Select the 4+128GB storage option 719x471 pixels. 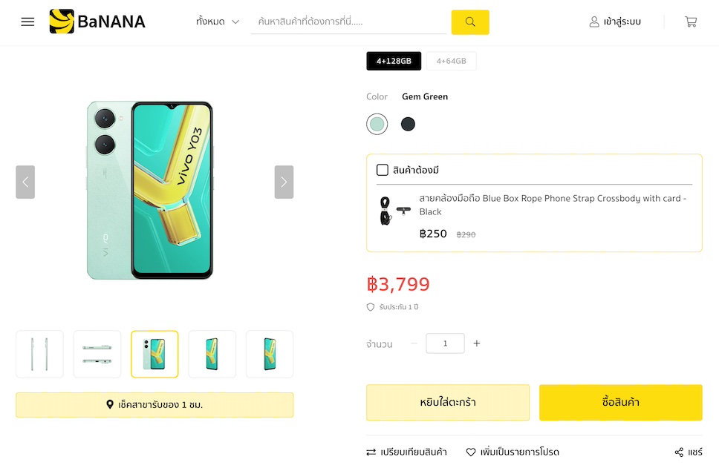(x=394, y=61)
